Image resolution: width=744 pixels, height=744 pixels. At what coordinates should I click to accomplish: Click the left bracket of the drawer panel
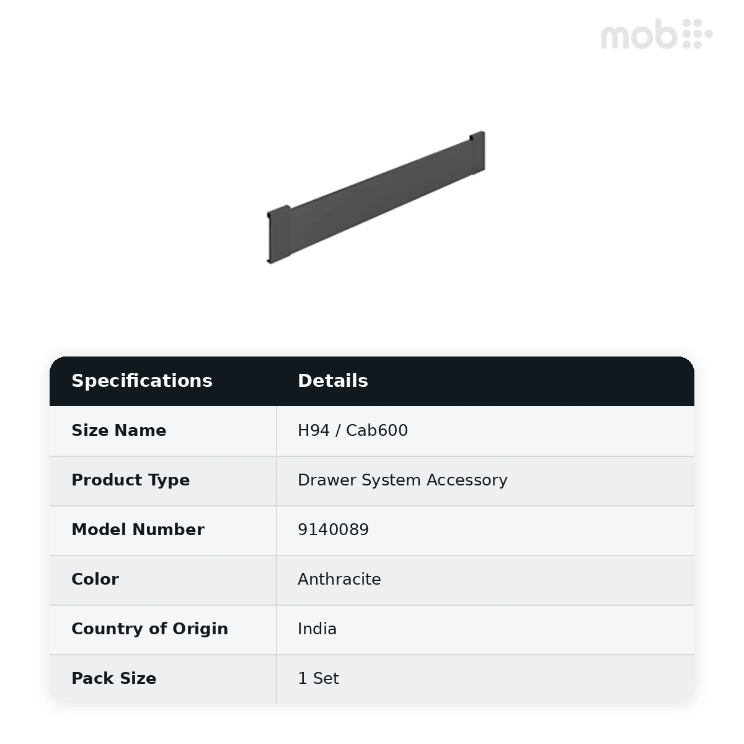279,234
